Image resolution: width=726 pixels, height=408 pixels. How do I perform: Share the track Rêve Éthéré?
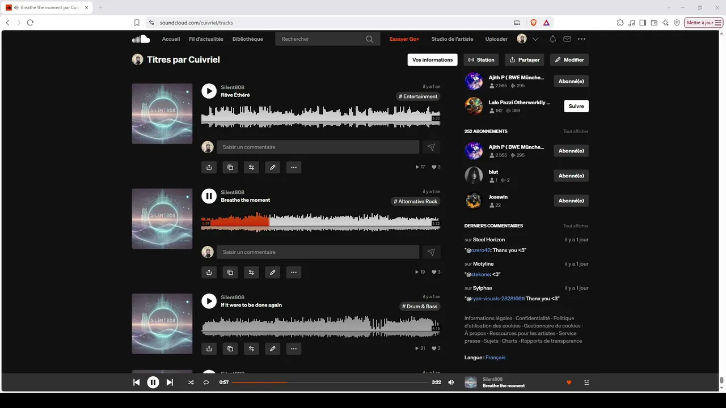[209, 167]
